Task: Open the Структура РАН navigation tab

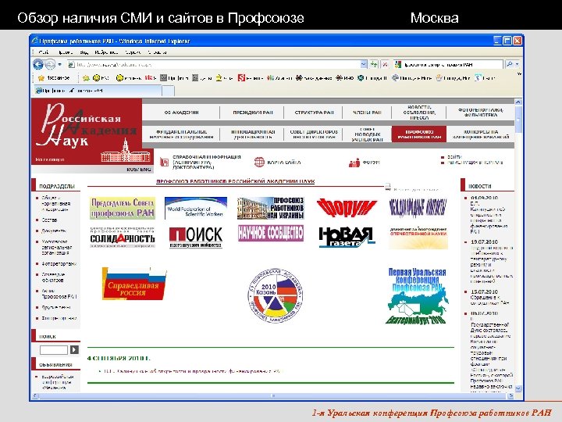Action: (314, 113)
